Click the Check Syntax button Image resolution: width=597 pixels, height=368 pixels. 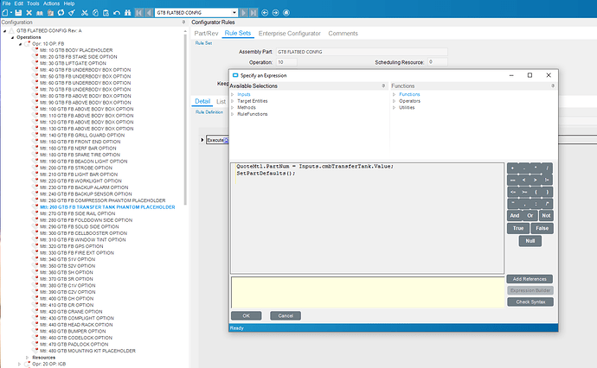(x=529, y=301)
